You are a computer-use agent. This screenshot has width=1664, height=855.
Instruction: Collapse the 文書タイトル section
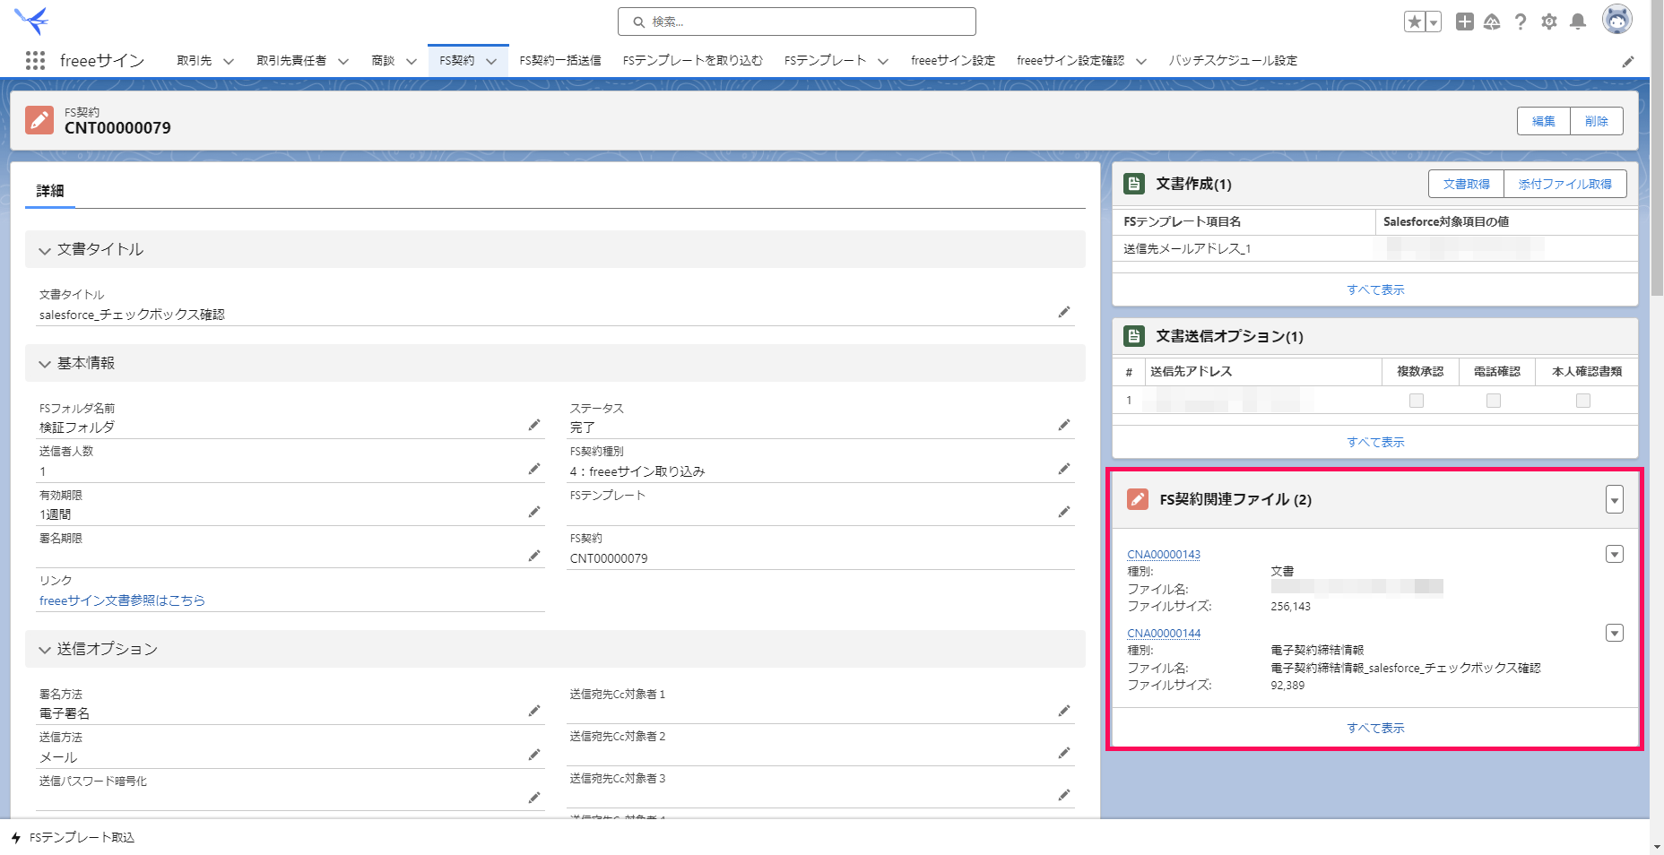click(x=45, y=251)
